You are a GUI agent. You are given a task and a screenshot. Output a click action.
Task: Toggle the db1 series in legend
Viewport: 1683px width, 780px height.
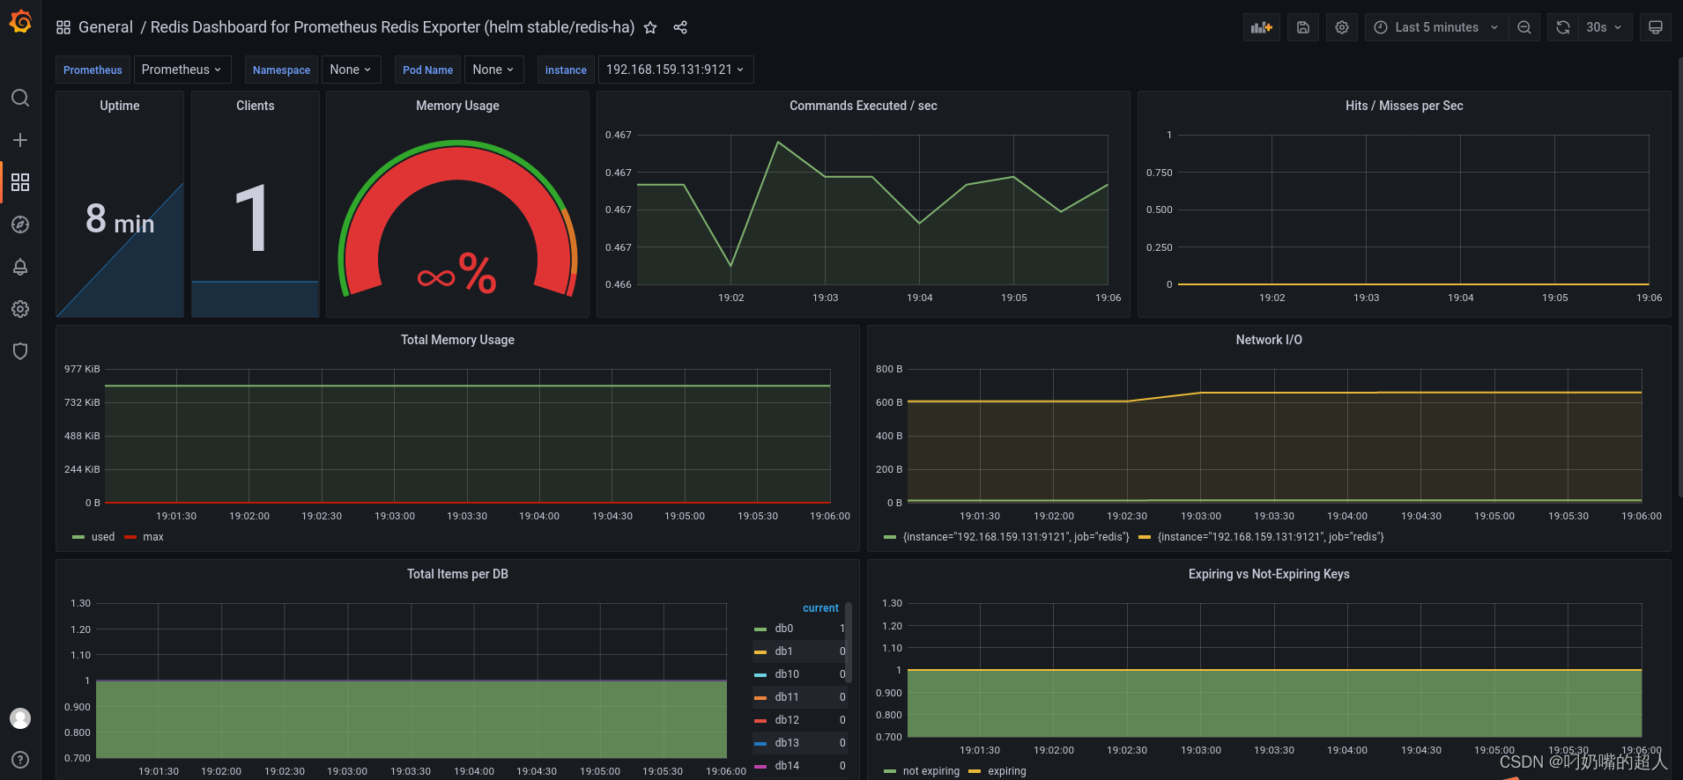point(784,651)
